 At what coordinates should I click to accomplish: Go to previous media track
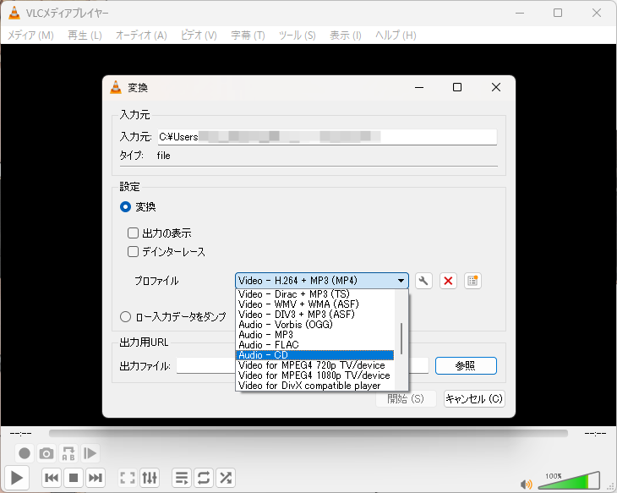pos(52,478)
